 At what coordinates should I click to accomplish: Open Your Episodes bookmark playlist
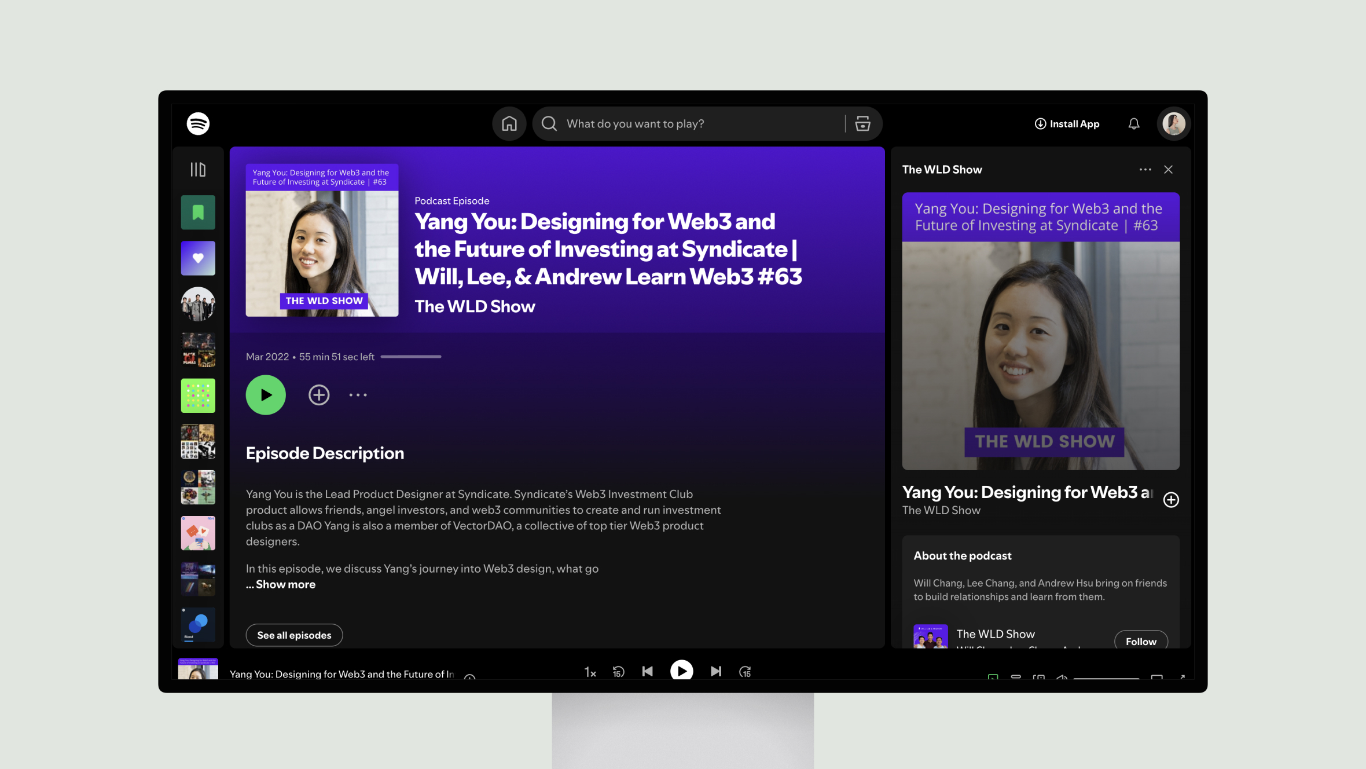click(x=198, y=213)
